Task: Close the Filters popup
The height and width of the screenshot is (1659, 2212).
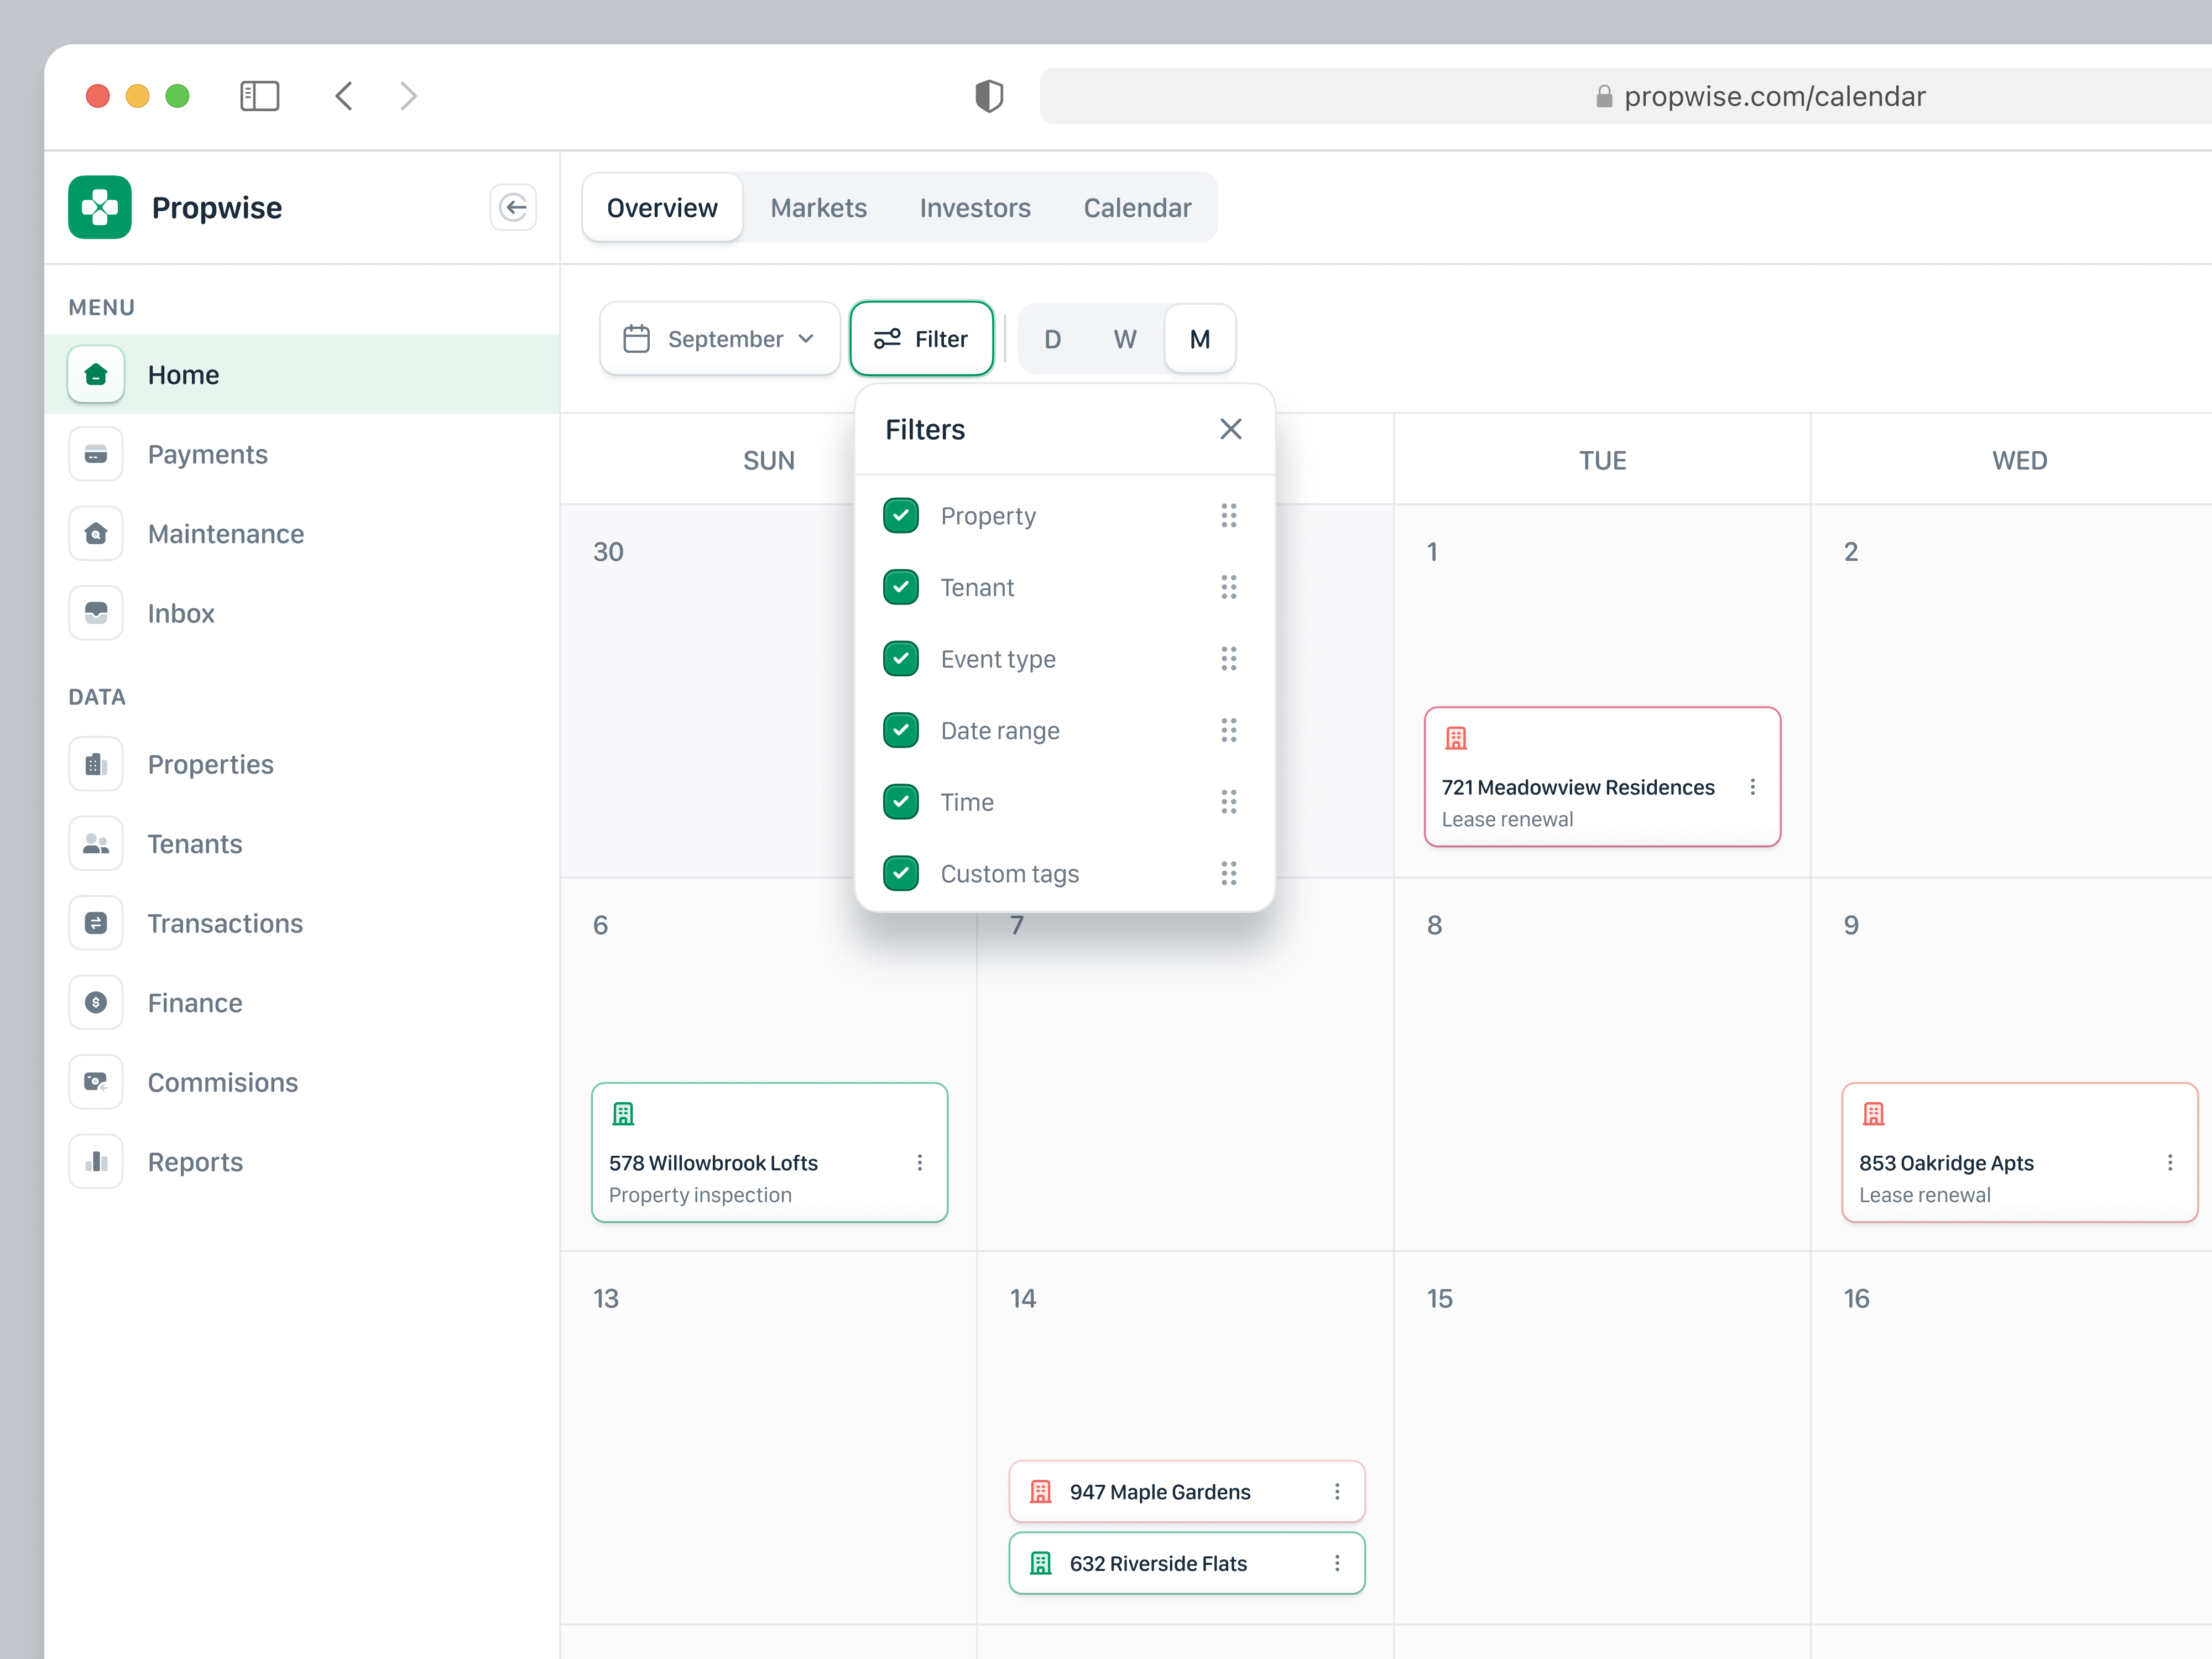Action: point(1230,429)
